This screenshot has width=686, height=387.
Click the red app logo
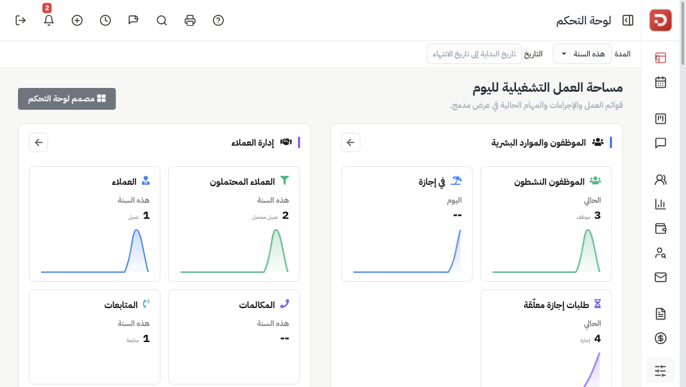[x=660, y=20]
